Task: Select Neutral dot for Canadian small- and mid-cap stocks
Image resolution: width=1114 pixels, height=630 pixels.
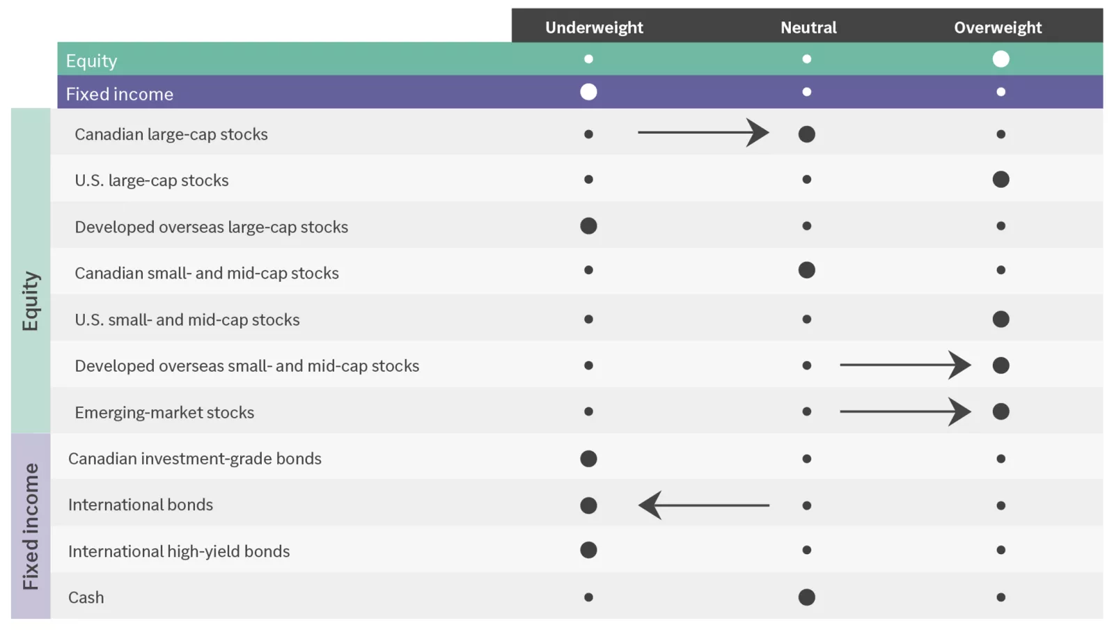Action: (806, 270)
